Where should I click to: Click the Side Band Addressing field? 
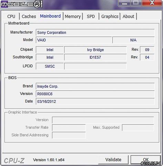pos(69,135)
